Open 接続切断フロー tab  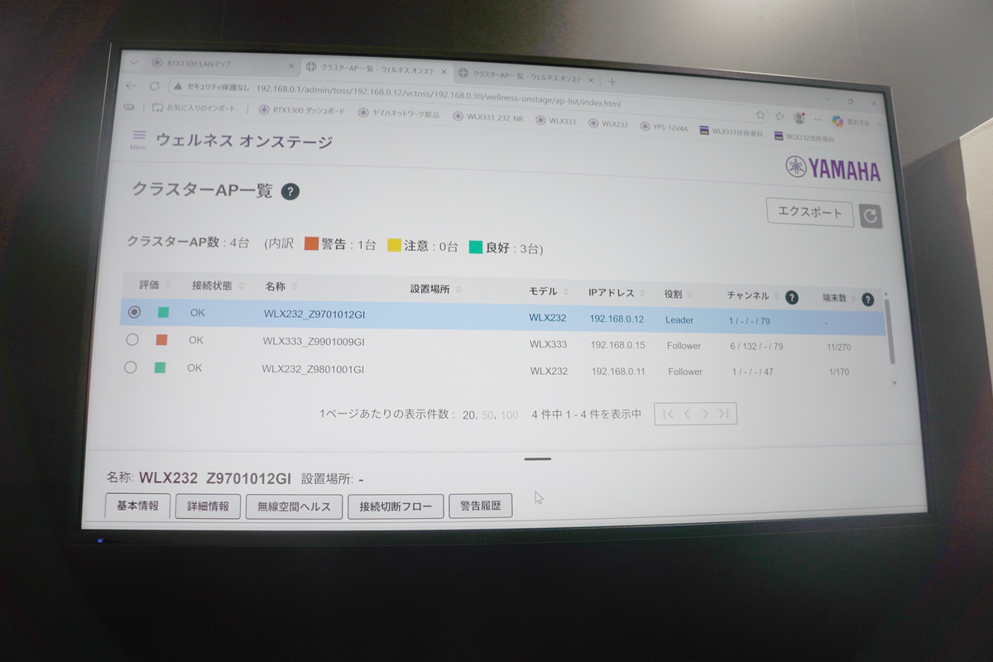tap(396, 506)
